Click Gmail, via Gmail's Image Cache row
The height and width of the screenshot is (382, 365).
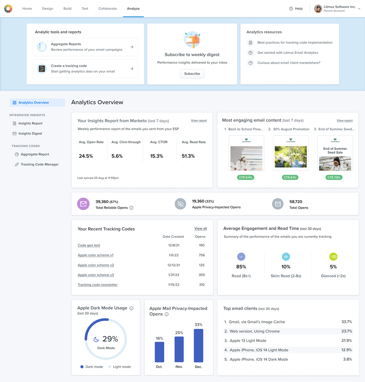[288, 322]
